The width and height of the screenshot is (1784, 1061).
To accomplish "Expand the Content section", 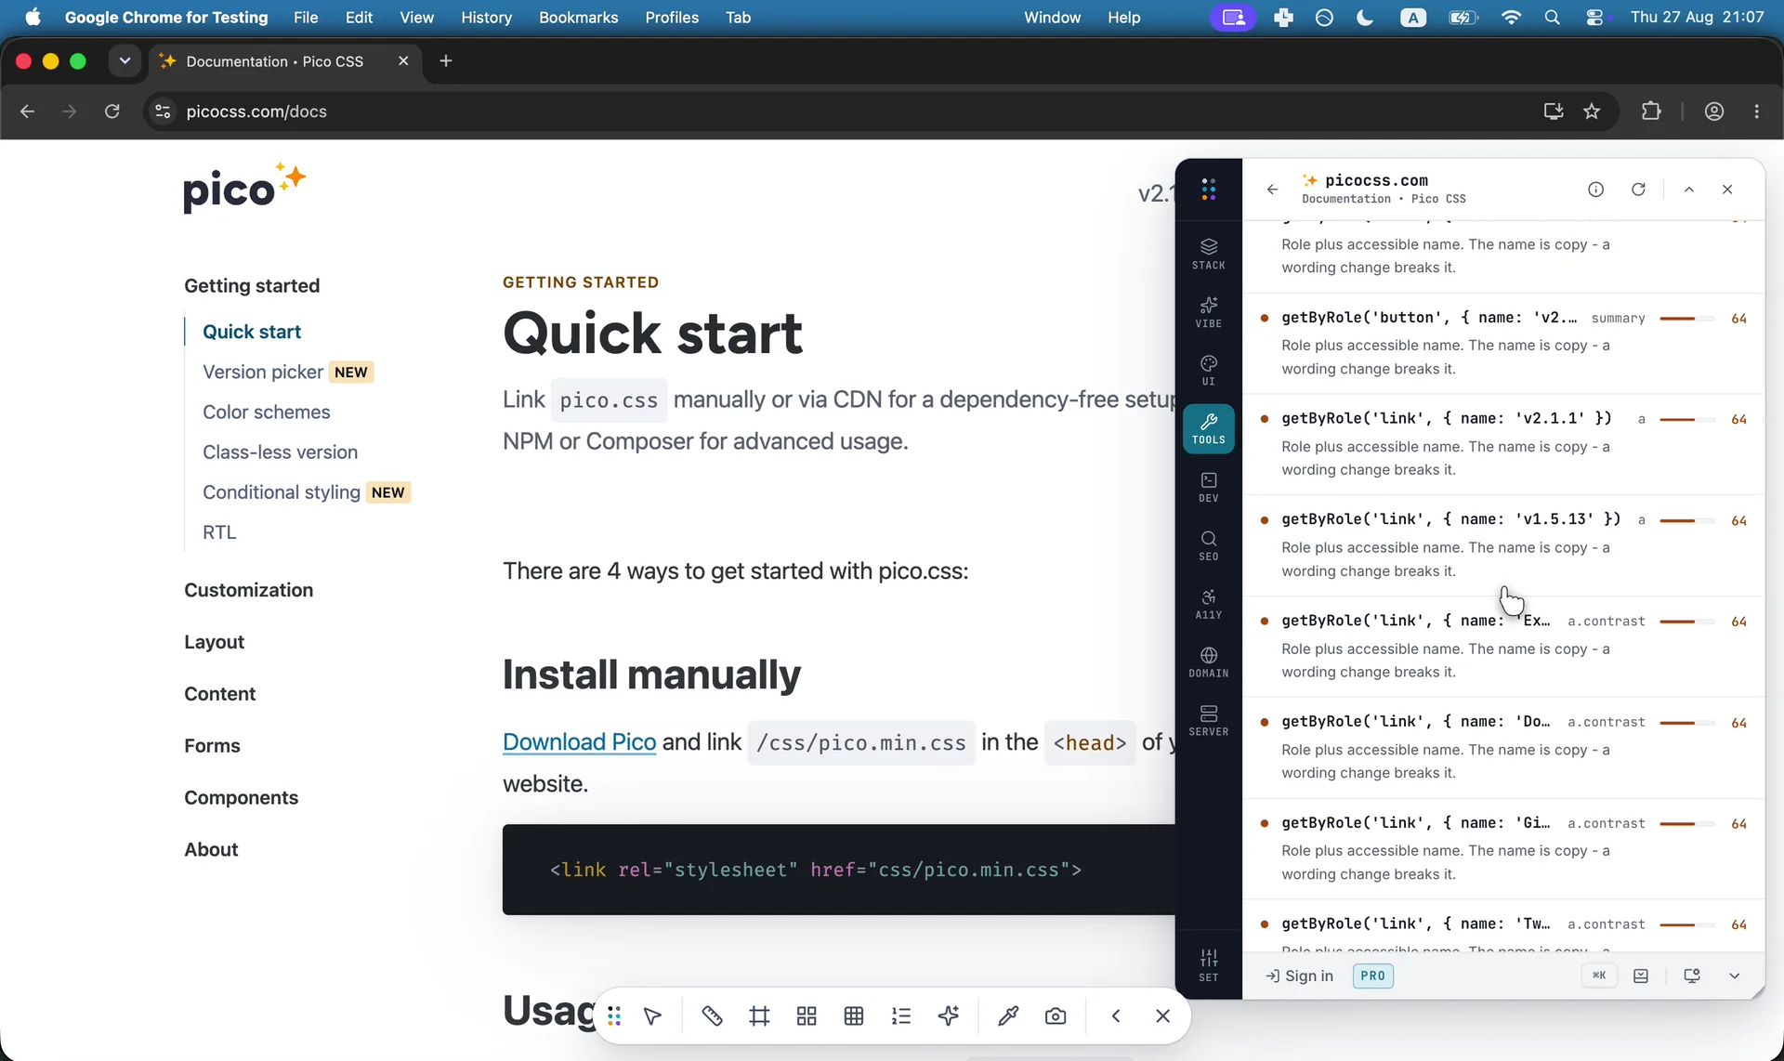I will [x=219, y=694].
